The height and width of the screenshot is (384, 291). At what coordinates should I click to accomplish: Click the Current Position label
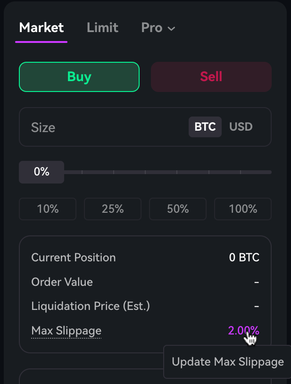(x=73, y=258)
